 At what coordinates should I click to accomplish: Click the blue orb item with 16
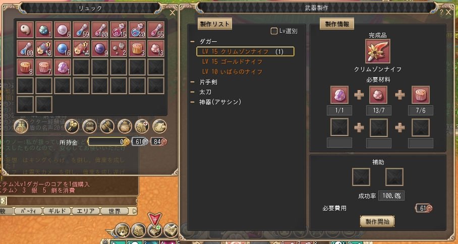63,48
